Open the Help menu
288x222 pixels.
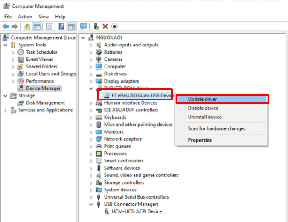(x=60, y=17)
